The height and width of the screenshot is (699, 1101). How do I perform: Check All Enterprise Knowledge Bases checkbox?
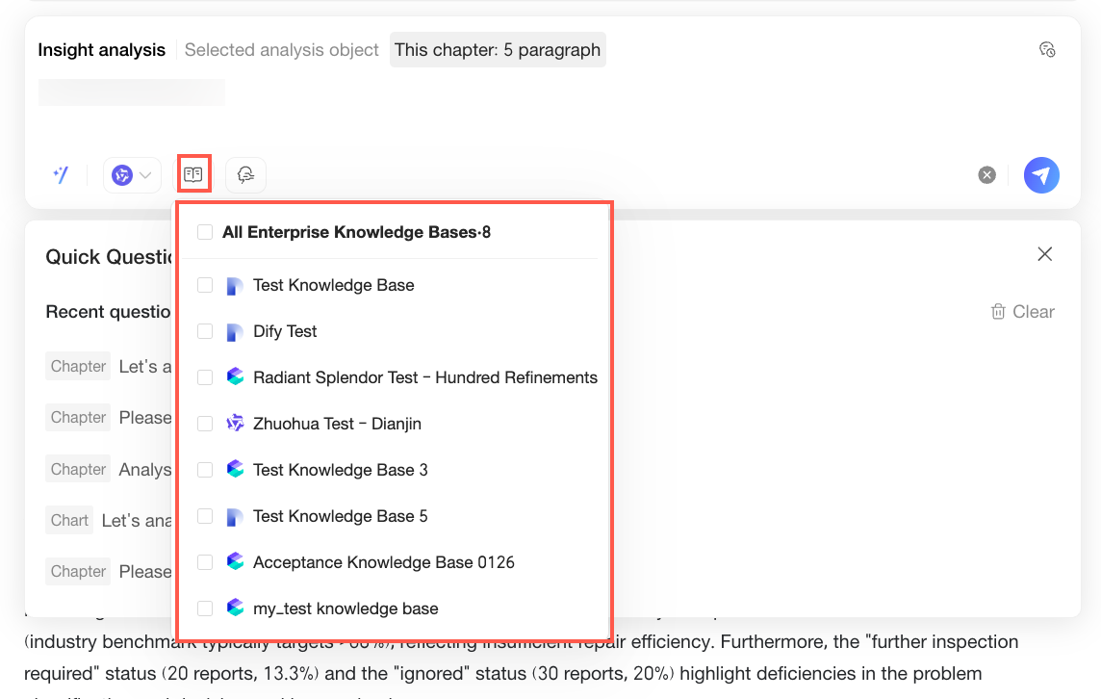click(x=205, y=232)
